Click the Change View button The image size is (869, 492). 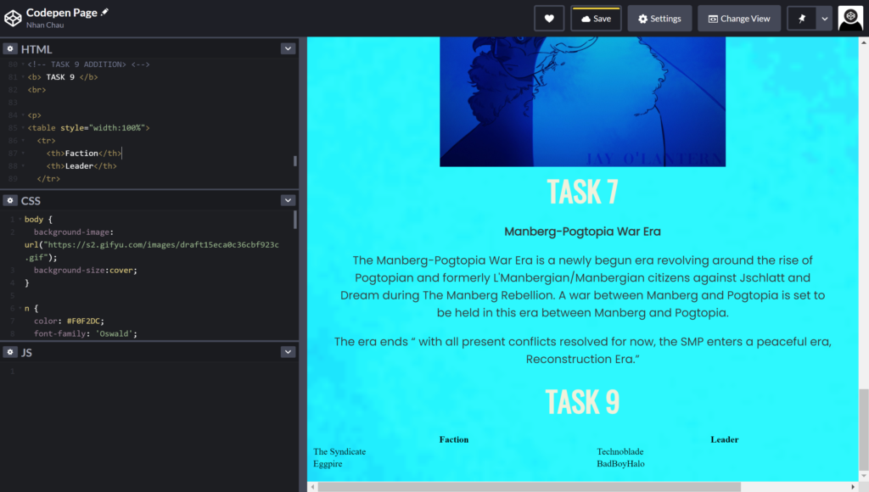pos(738,19)
